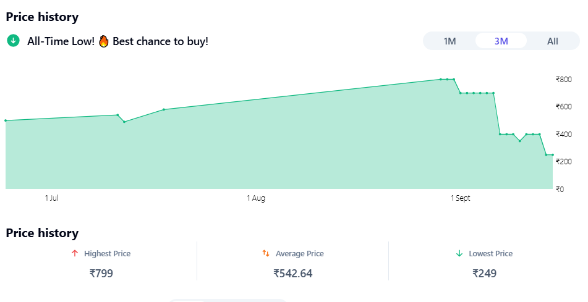
Task: Select the 3M time range
Action: 501,41
